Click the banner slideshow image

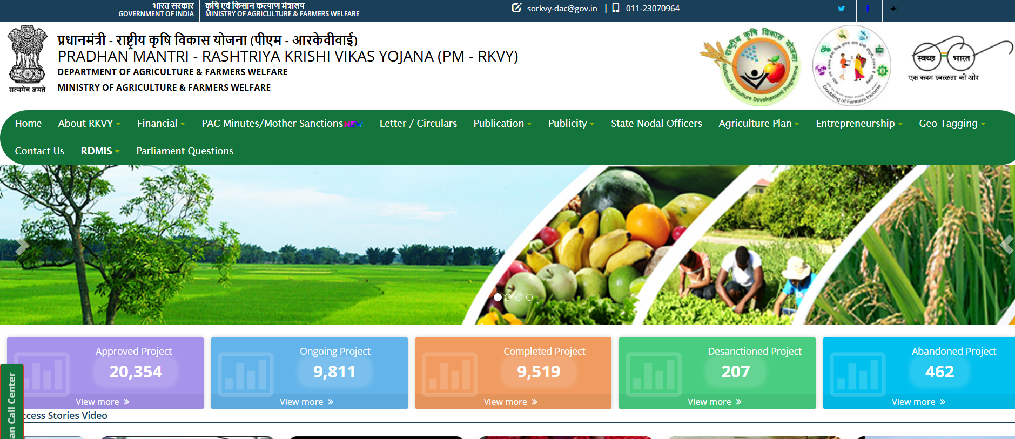507,245
